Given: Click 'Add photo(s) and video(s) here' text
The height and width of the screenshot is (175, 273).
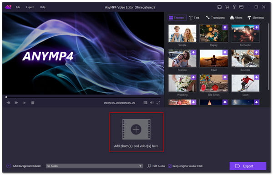Looking at the screenshot, I should (x=136, y=146).
